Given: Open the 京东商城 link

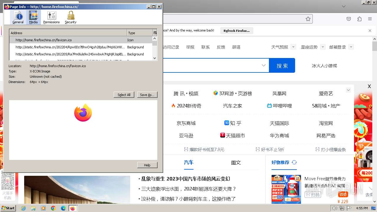Looking at the screenshot, I should pos(186,123).
